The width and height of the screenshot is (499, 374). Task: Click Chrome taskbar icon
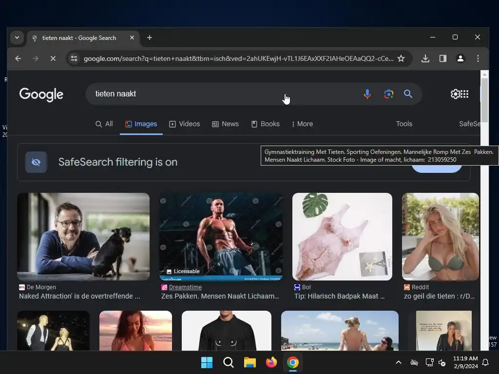point(292,362)
